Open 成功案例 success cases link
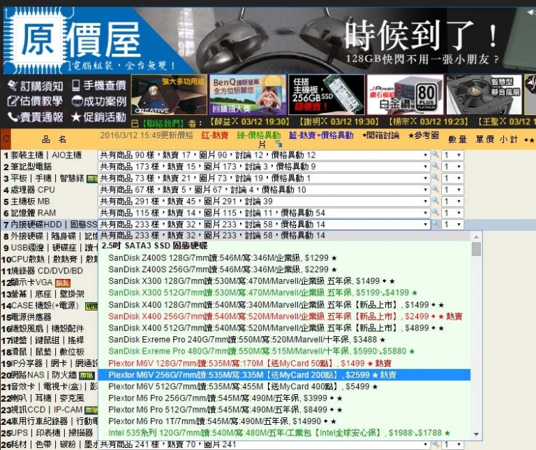Viewport: 536px width, 450px height. (99, 101)
